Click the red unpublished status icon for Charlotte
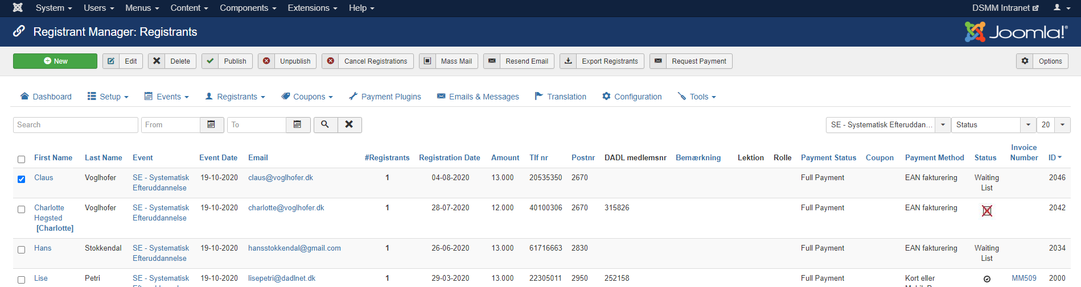Viewport: 1081px width, 287px height. pyautogui.click(x=987, y=211)
